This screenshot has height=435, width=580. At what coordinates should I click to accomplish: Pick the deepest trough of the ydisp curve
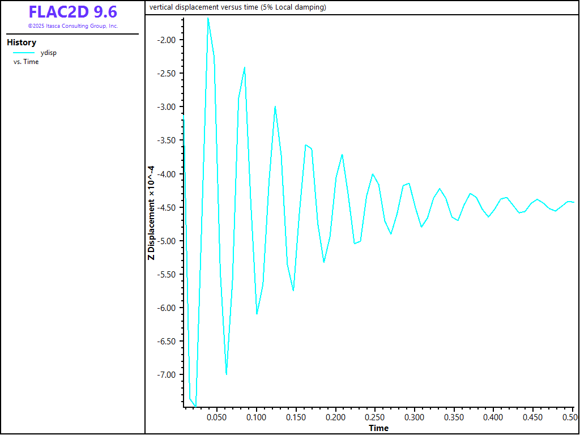pyautogui.click(x=195, y=406)
